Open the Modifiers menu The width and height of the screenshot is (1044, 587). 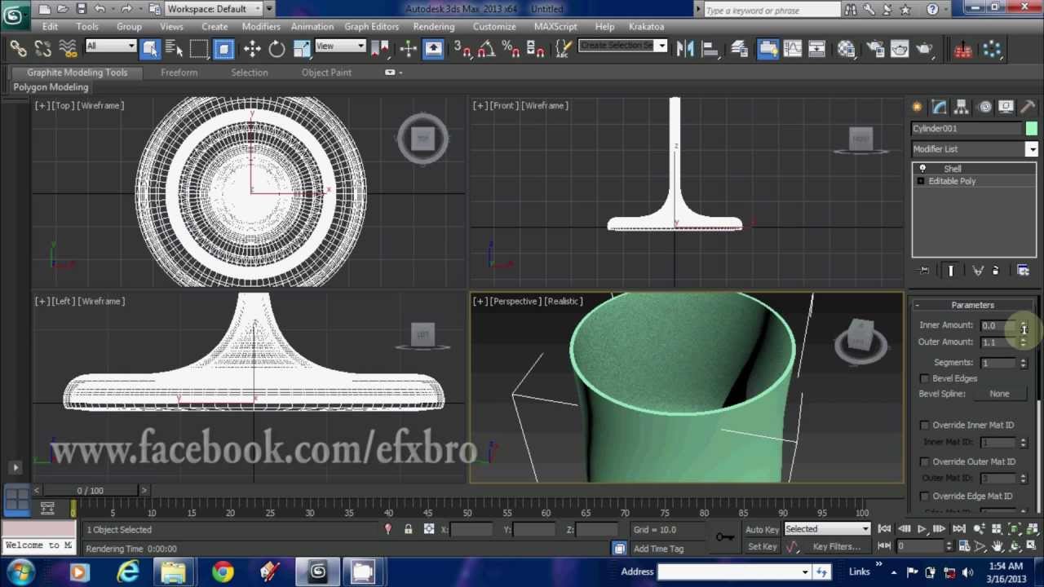coord(261,26)
